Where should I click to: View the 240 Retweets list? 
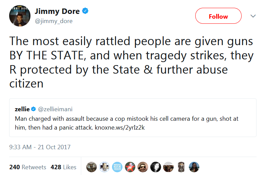coord(28,167)
